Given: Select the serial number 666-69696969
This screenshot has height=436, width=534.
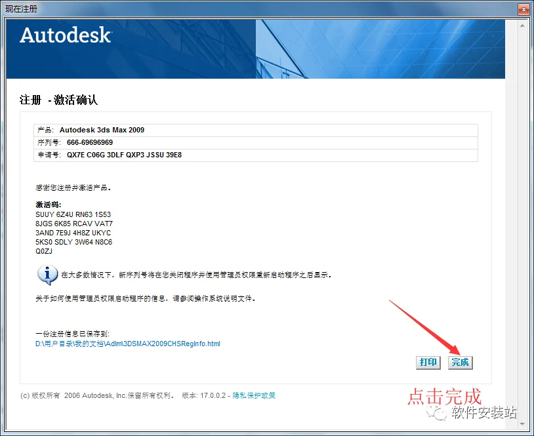Looking at the screenshot, I should coord(90,142).
